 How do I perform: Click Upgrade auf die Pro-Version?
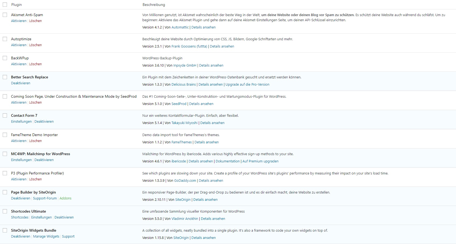[247, 85]
